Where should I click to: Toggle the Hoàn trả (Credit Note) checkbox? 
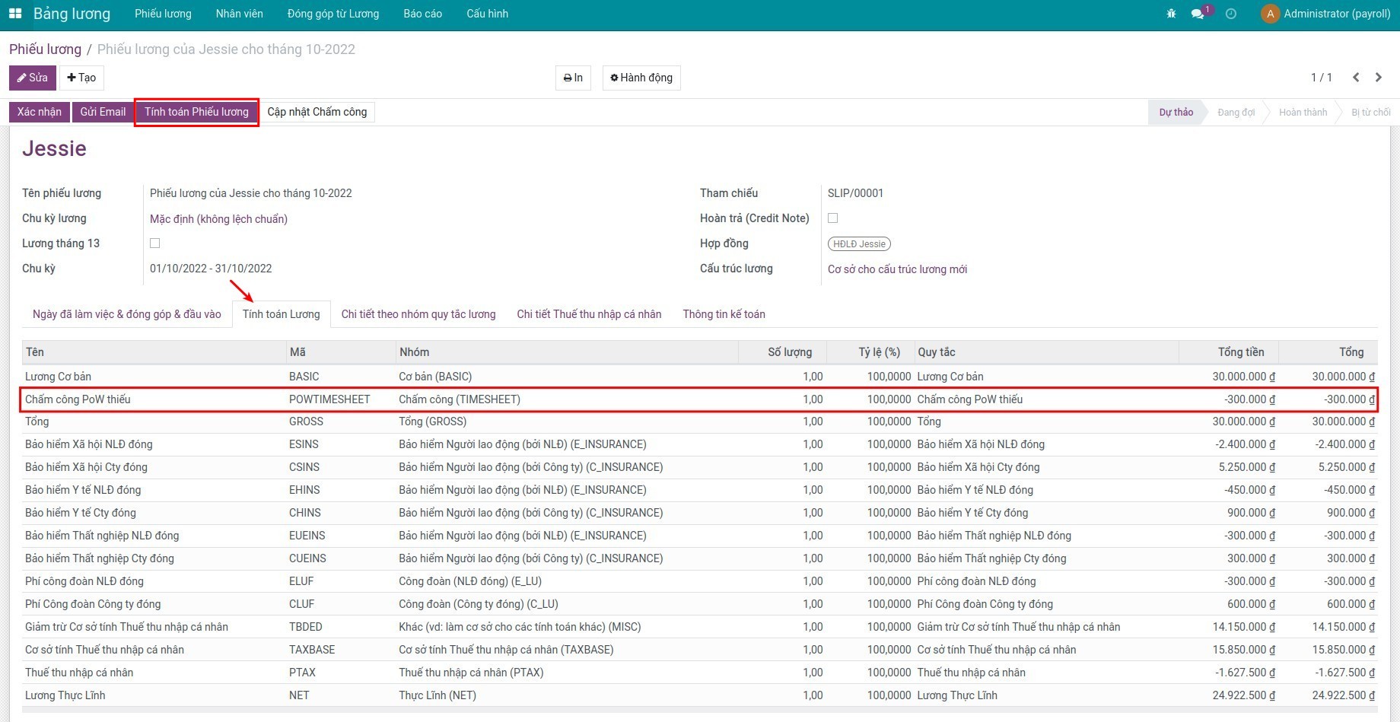pos(833,218)
